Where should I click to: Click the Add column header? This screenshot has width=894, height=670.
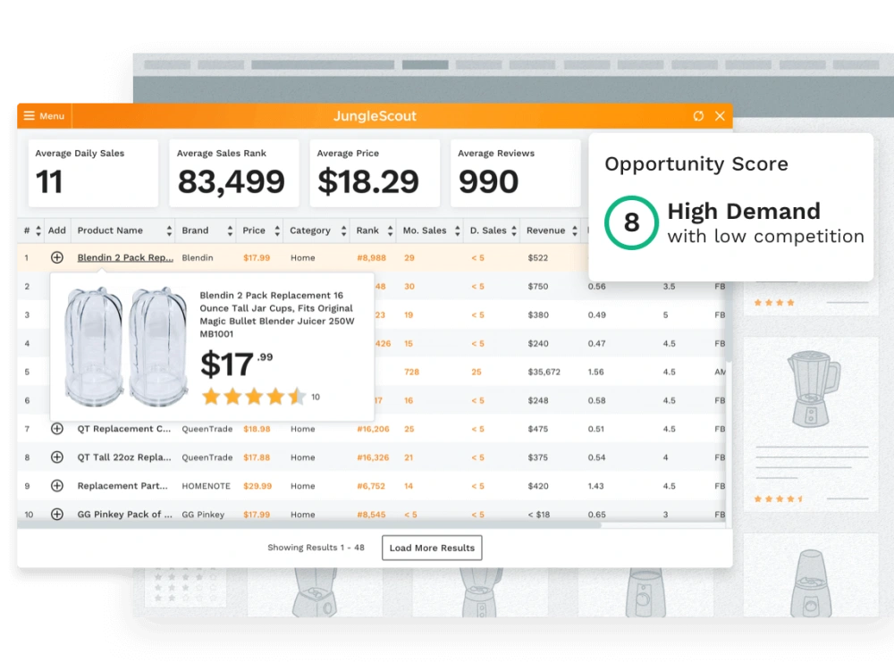tap(57, 230)
